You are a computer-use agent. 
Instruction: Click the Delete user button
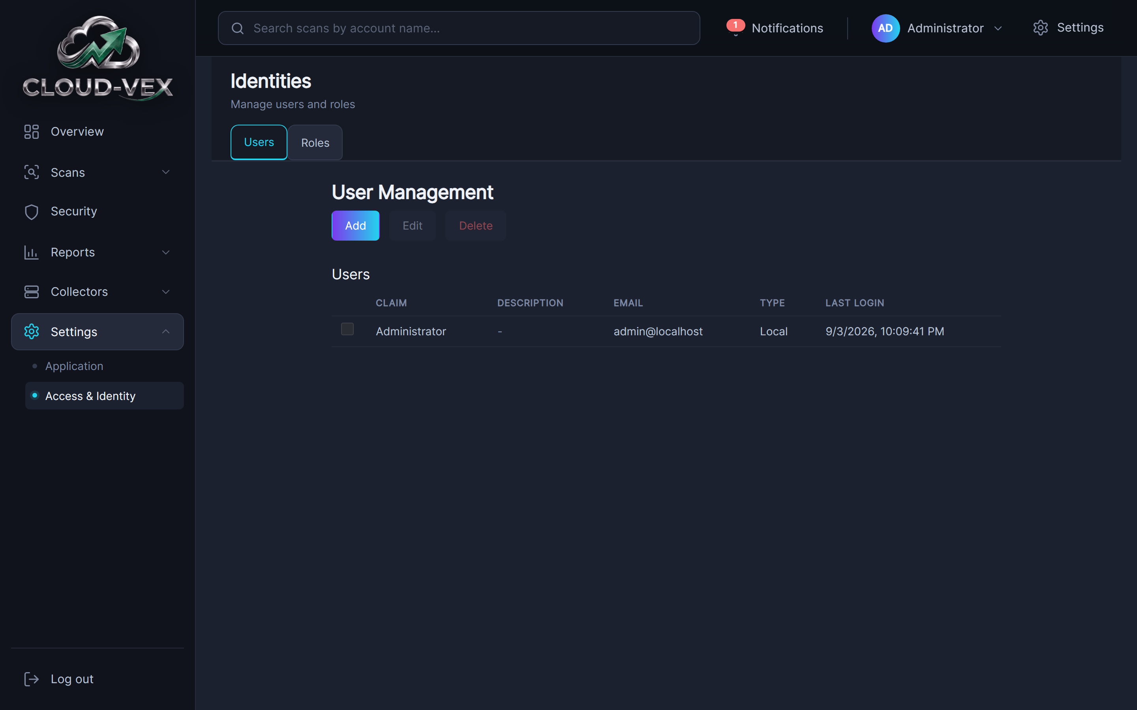(x=475, y=225)
